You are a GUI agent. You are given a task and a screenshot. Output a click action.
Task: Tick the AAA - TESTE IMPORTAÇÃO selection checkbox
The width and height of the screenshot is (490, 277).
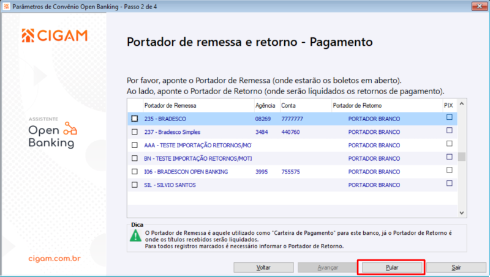[x=135, y=145]
